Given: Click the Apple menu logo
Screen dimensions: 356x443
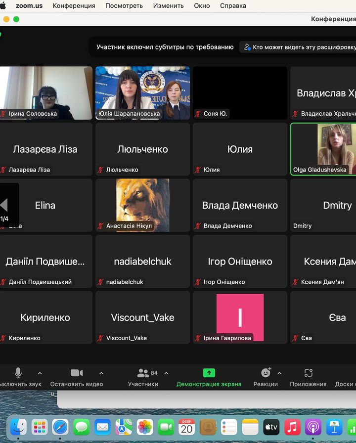Looking at the screenshot, I should (x=3, y=5).
